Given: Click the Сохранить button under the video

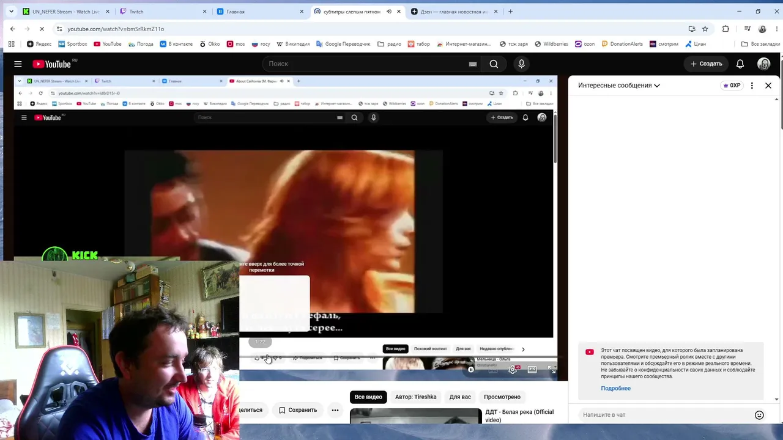Looking at the screenshot, I should [x=298, y=410].
